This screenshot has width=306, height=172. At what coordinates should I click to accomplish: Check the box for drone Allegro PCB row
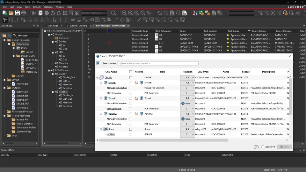coord(131,129)
